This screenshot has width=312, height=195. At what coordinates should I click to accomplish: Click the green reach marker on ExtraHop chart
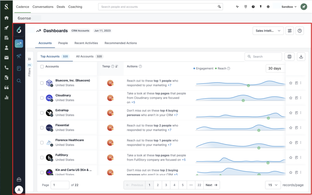coord(268,118)
